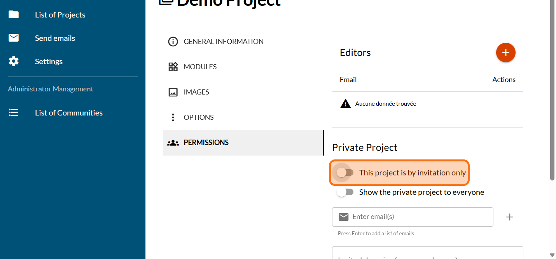Navigate to List of Projects

tap(60, 15)
